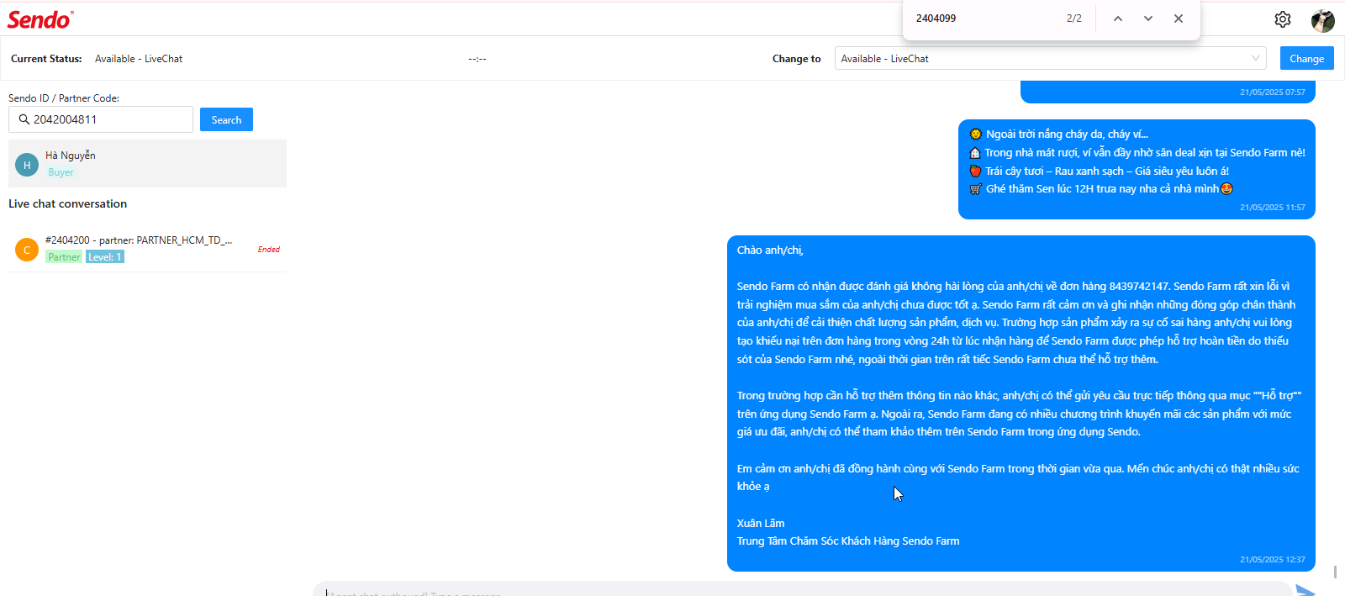Click the timestamp 21/05/2025 12:37

pyautogui.click(x=1273, y=560)
